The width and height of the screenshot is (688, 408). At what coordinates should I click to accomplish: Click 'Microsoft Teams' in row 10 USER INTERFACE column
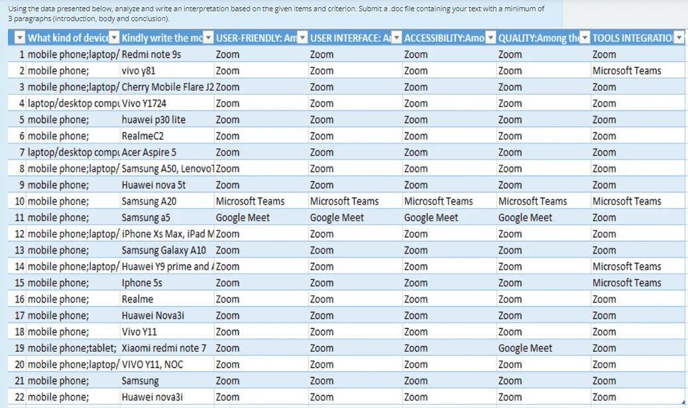pyautogui.click(x=345, y=201)
